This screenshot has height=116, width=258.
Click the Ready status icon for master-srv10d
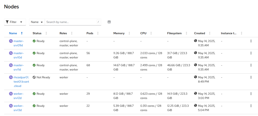pos(34,53)
